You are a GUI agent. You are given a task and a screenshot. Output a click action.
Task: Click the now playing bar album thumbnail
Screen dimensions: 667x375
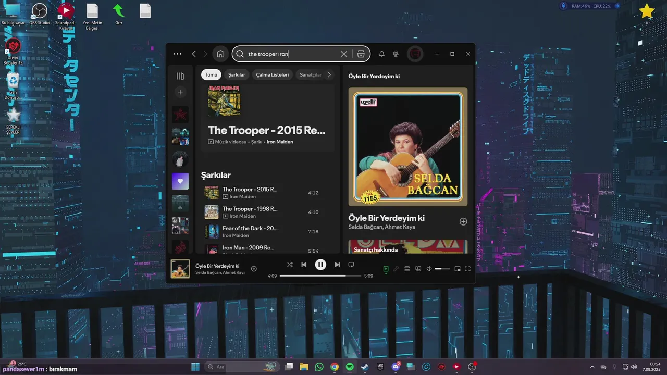[x=180, y=269]
